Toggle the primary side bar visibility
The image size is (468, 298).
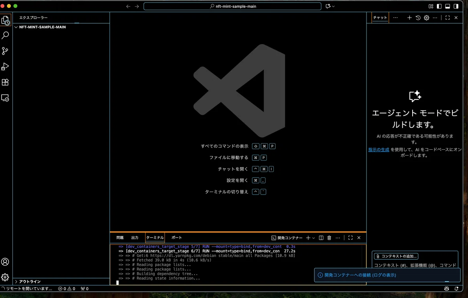click(439, 6)
